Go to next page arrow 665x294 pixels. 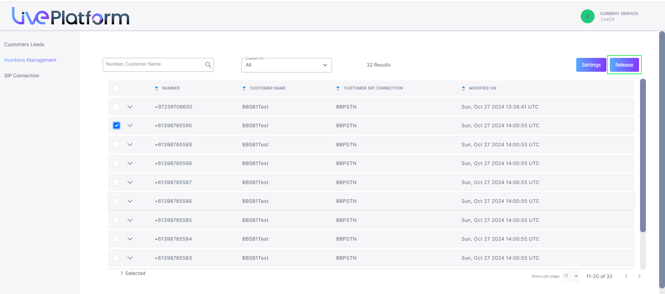[639, 276]
